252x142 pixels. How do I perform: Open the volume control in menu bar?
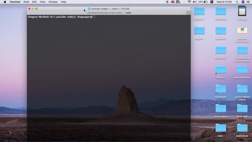tap(195, 2)
